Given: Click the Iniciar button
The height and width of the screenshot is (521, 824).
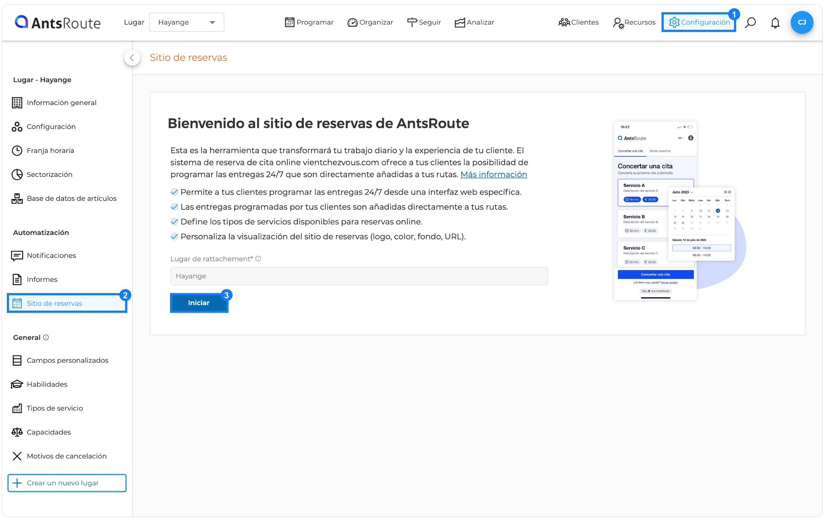Looking at the screenshot, I should 199,303.
